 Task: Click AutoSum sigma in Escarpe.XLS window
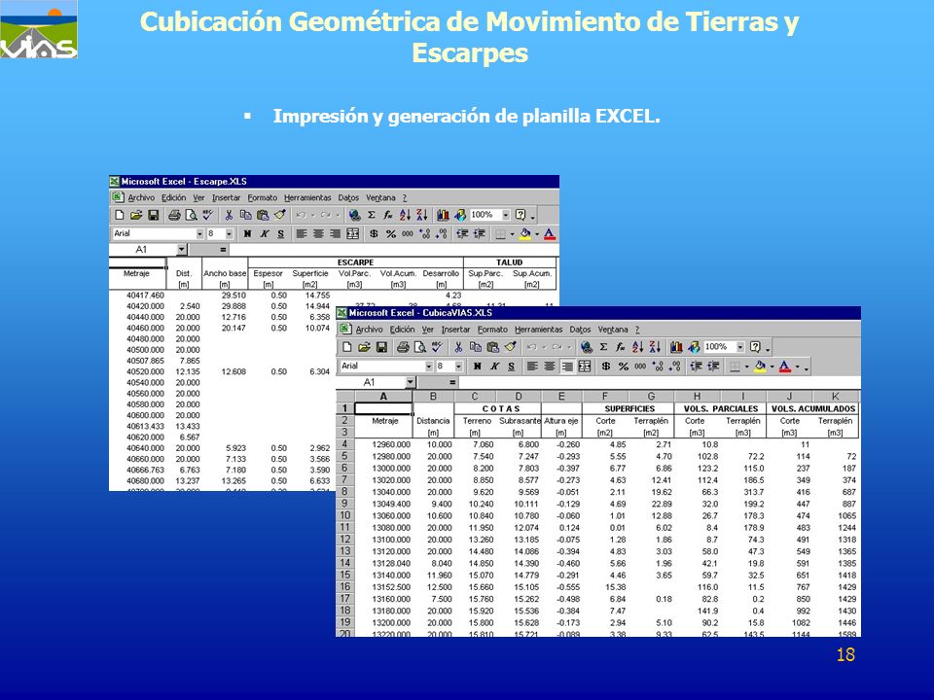pos(371,215)
